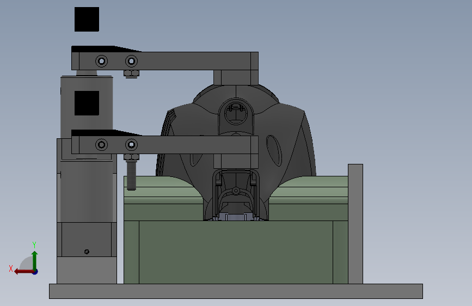Select the green fixture block body
The width and height of the screenshot is (472, 306).
[236, 252]
